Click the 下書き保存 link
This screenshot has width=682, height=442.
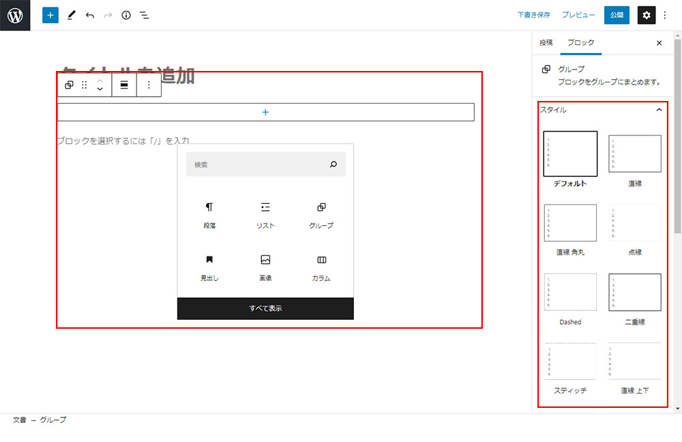coord(534,15)
